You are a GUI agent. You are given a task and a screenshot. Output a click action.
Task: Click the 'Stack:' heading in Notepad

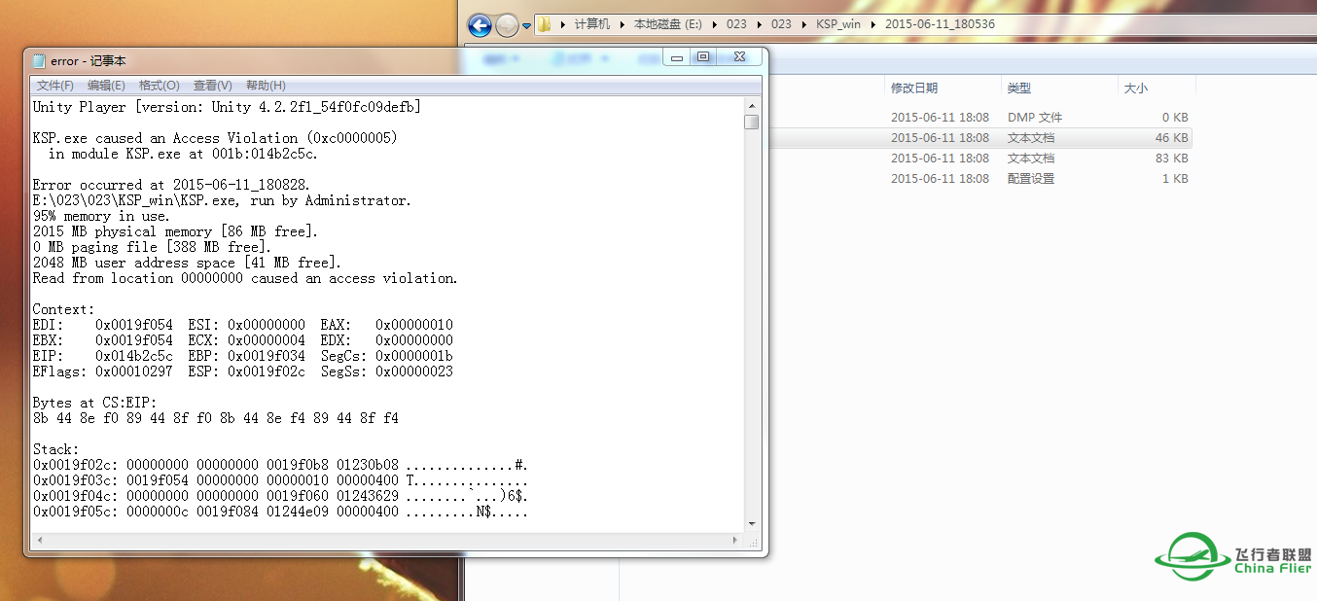55,449
